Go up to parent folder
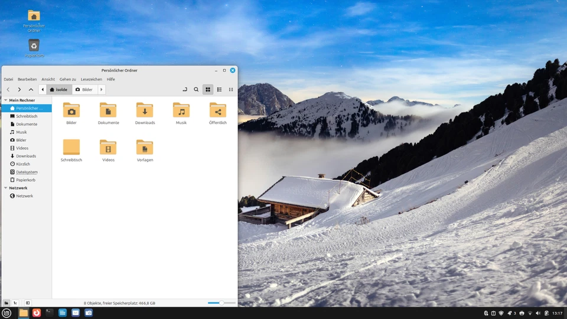The width and height of the screenshot is (567, 319). [x=31, y=89]
